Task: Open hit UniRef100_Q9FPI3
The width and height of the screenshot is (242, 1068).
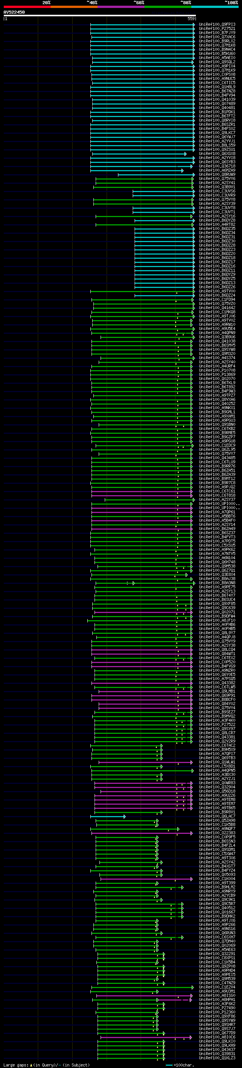Action: (x=217, y=25)
